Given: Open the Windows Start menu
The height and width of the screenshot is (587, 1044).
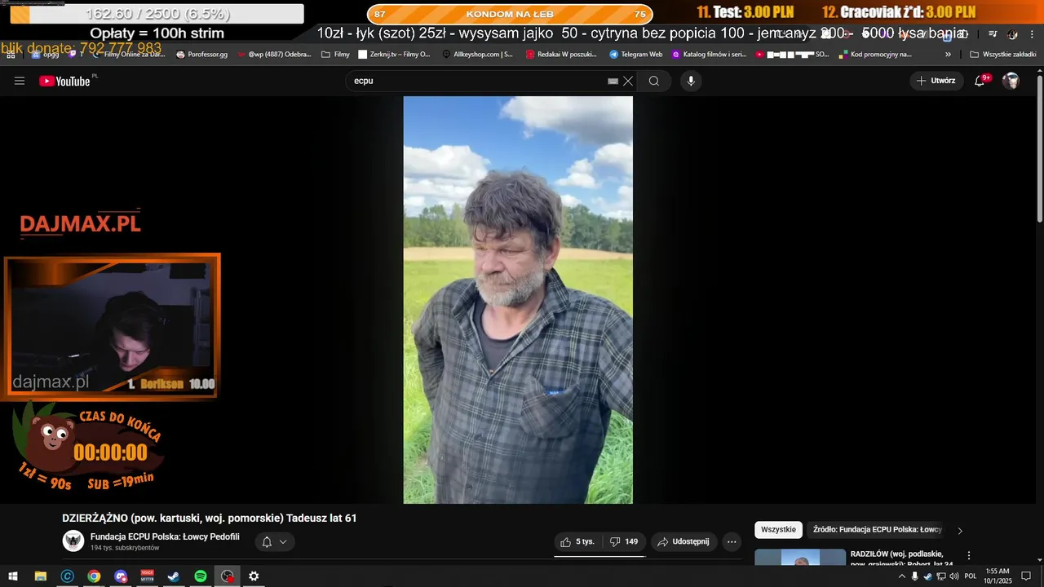Looking at the screenshot, I should (x=13, y=576).
